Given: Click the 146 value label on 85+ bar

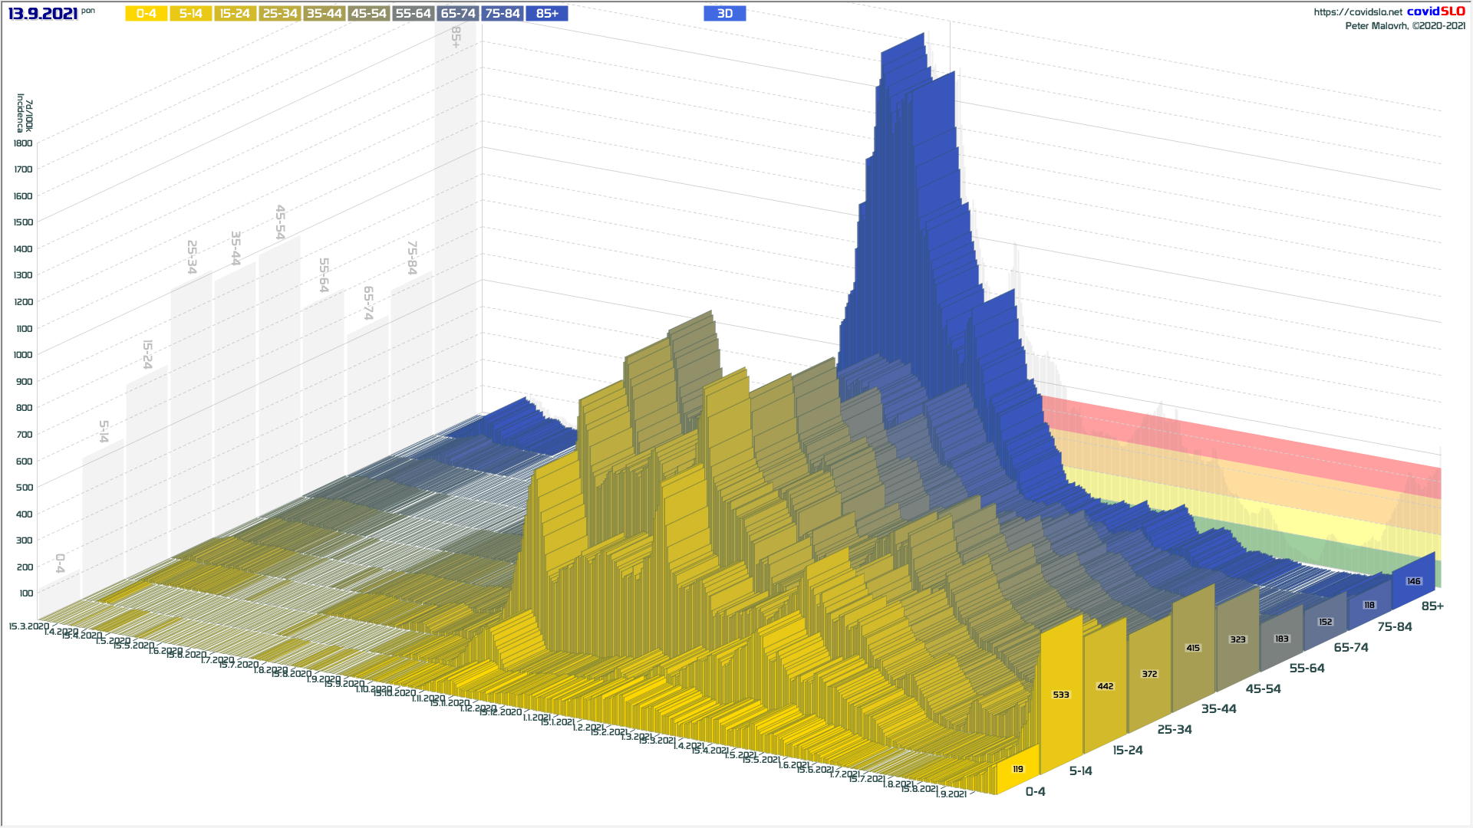Looking at the screenshot, I should 1413,581.
